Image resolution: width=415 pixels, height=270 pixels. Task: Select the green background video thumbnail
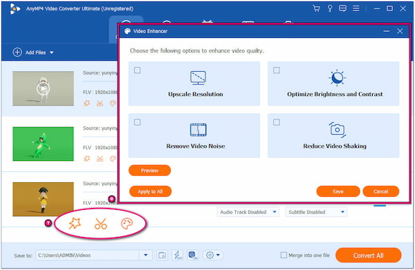[43, 144]
